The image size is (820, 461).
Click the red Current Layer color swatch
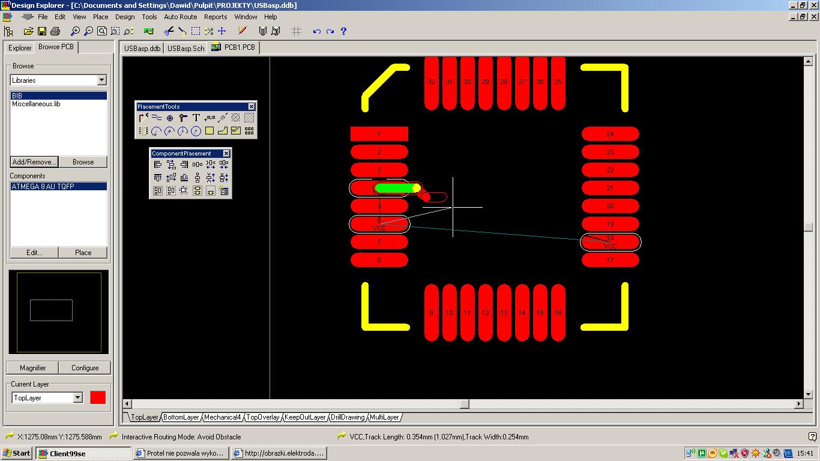click(x=98, y=397)
